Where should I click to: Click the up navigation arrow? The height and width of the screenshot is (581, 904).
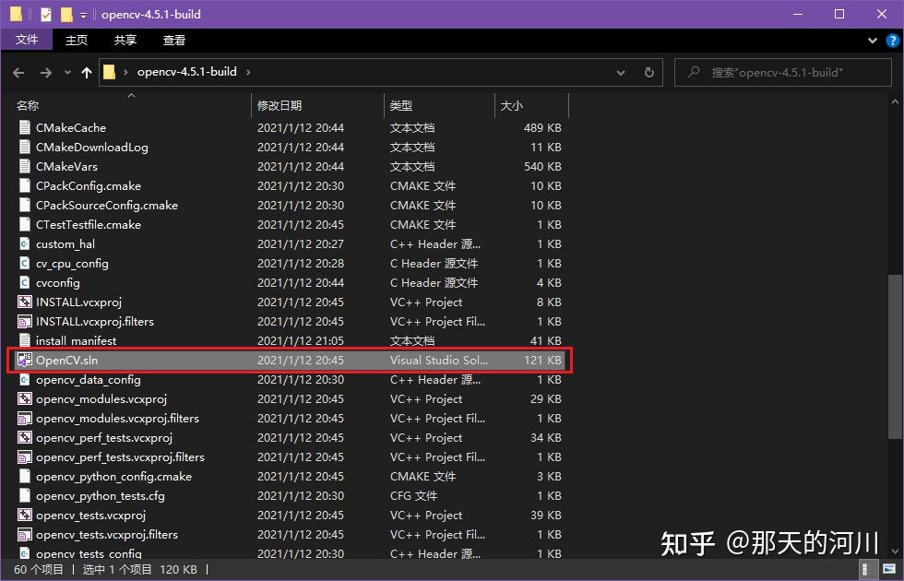87,72
